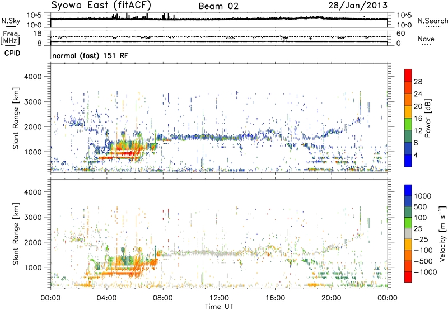Image resolution: width=448 pixels, height=310 pixels.
Task: Click the '18' frequency axis tick label
Action: point(38,34)
